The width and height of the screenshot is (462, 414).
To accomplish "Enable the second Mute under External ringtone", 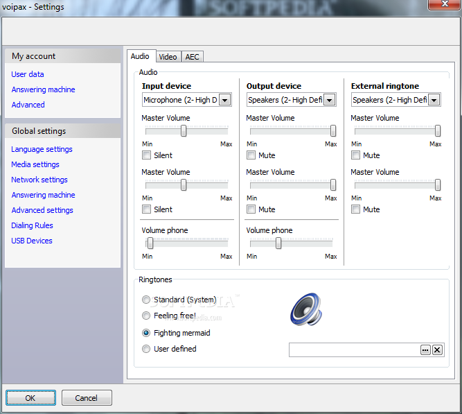I will pyautogui.click(x=355, y=209).
